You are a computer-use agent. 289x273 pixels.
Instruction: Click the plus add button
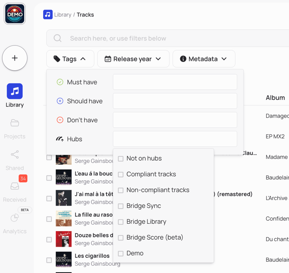coord(15,58)
